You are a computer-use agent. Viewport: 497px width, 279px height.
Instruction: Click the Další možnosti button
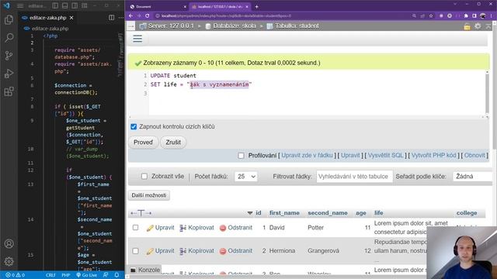pyautogui.click(x=149, y=195)
